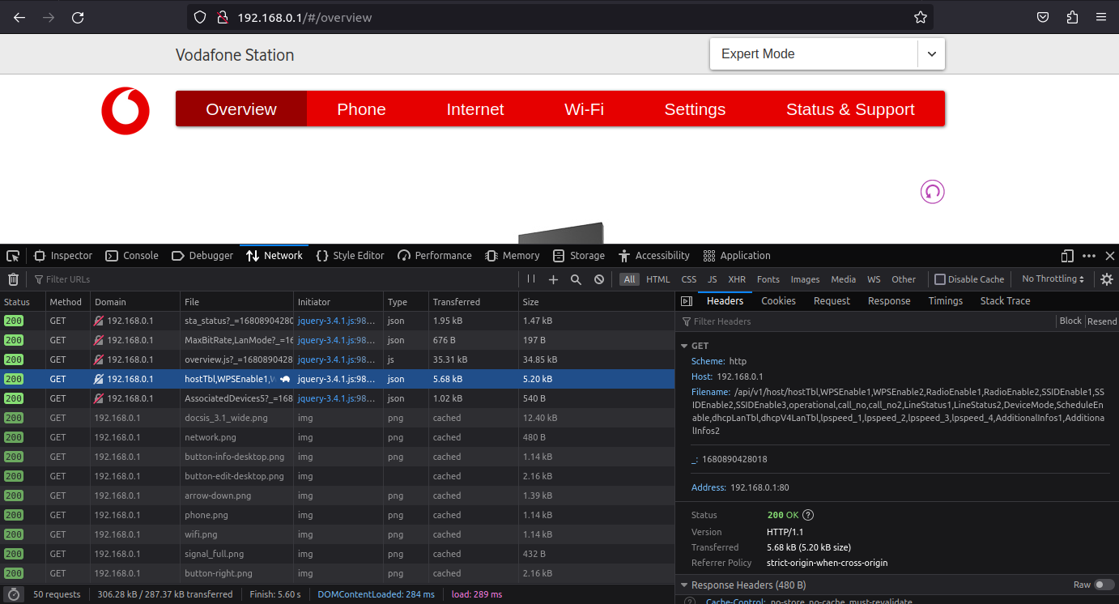Open the Expert Mode dropdown
This screenshot has height=604, width=1119.
click(x=828, y=54)
